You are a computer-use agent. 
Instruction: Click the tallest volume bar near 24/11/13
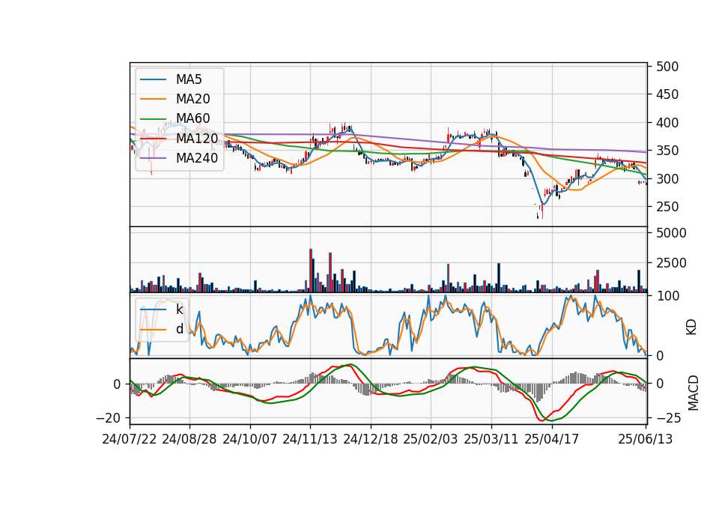pyautogui.click(x=311, y=270)
